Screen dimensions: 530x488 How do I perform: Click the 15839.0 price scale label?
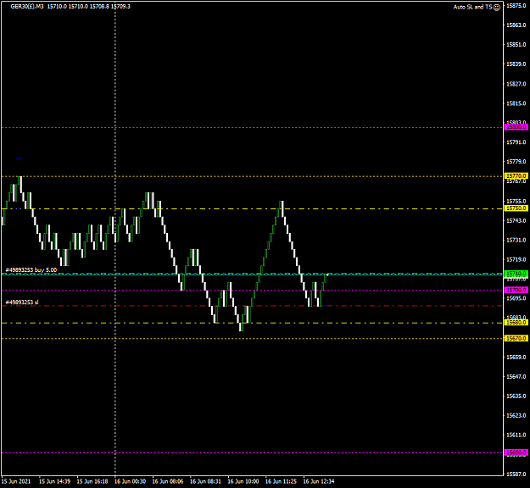(516, 64)
